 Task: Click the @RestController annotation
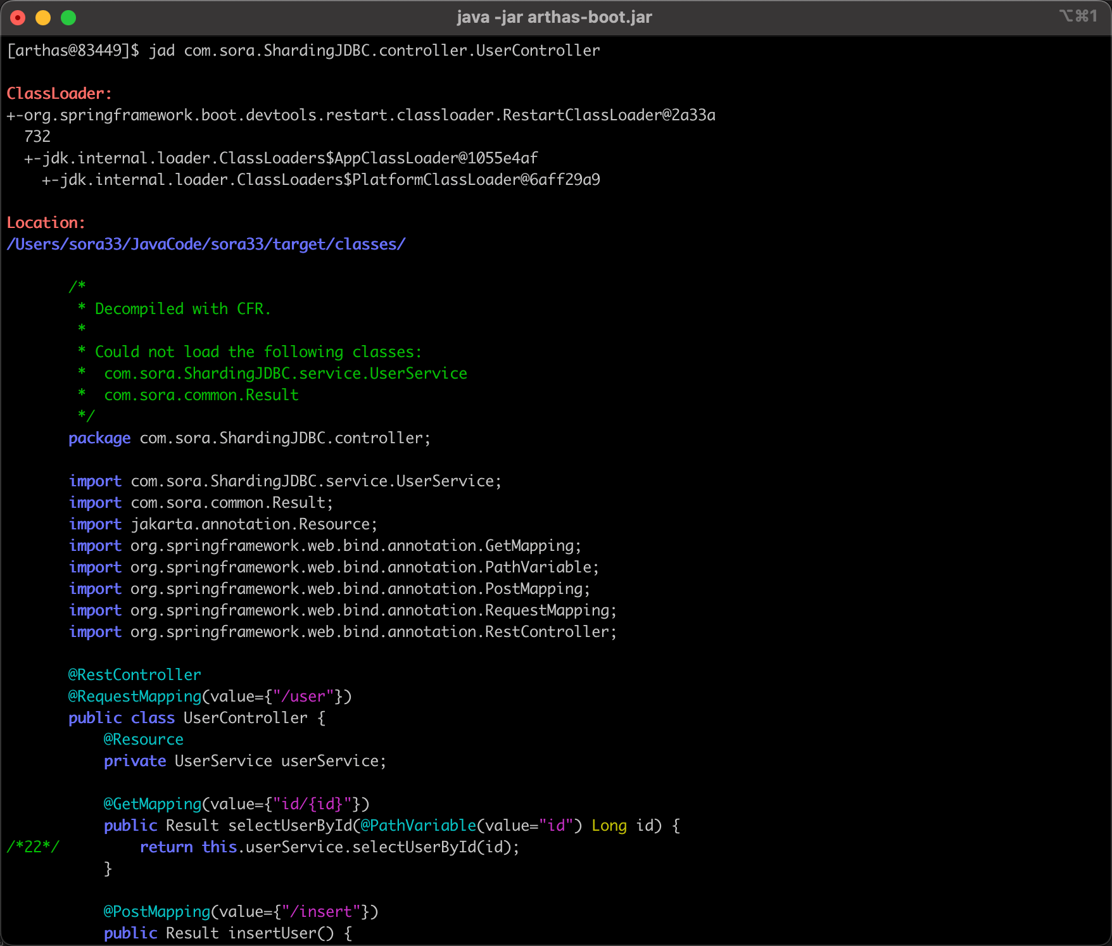pos(134,675)
